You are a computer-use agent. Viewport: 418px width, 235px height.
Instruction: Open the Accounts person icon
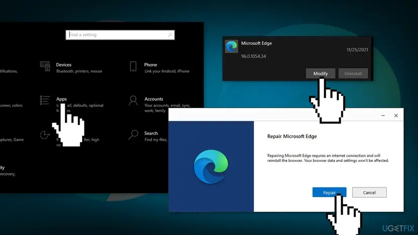click(133, 101)
